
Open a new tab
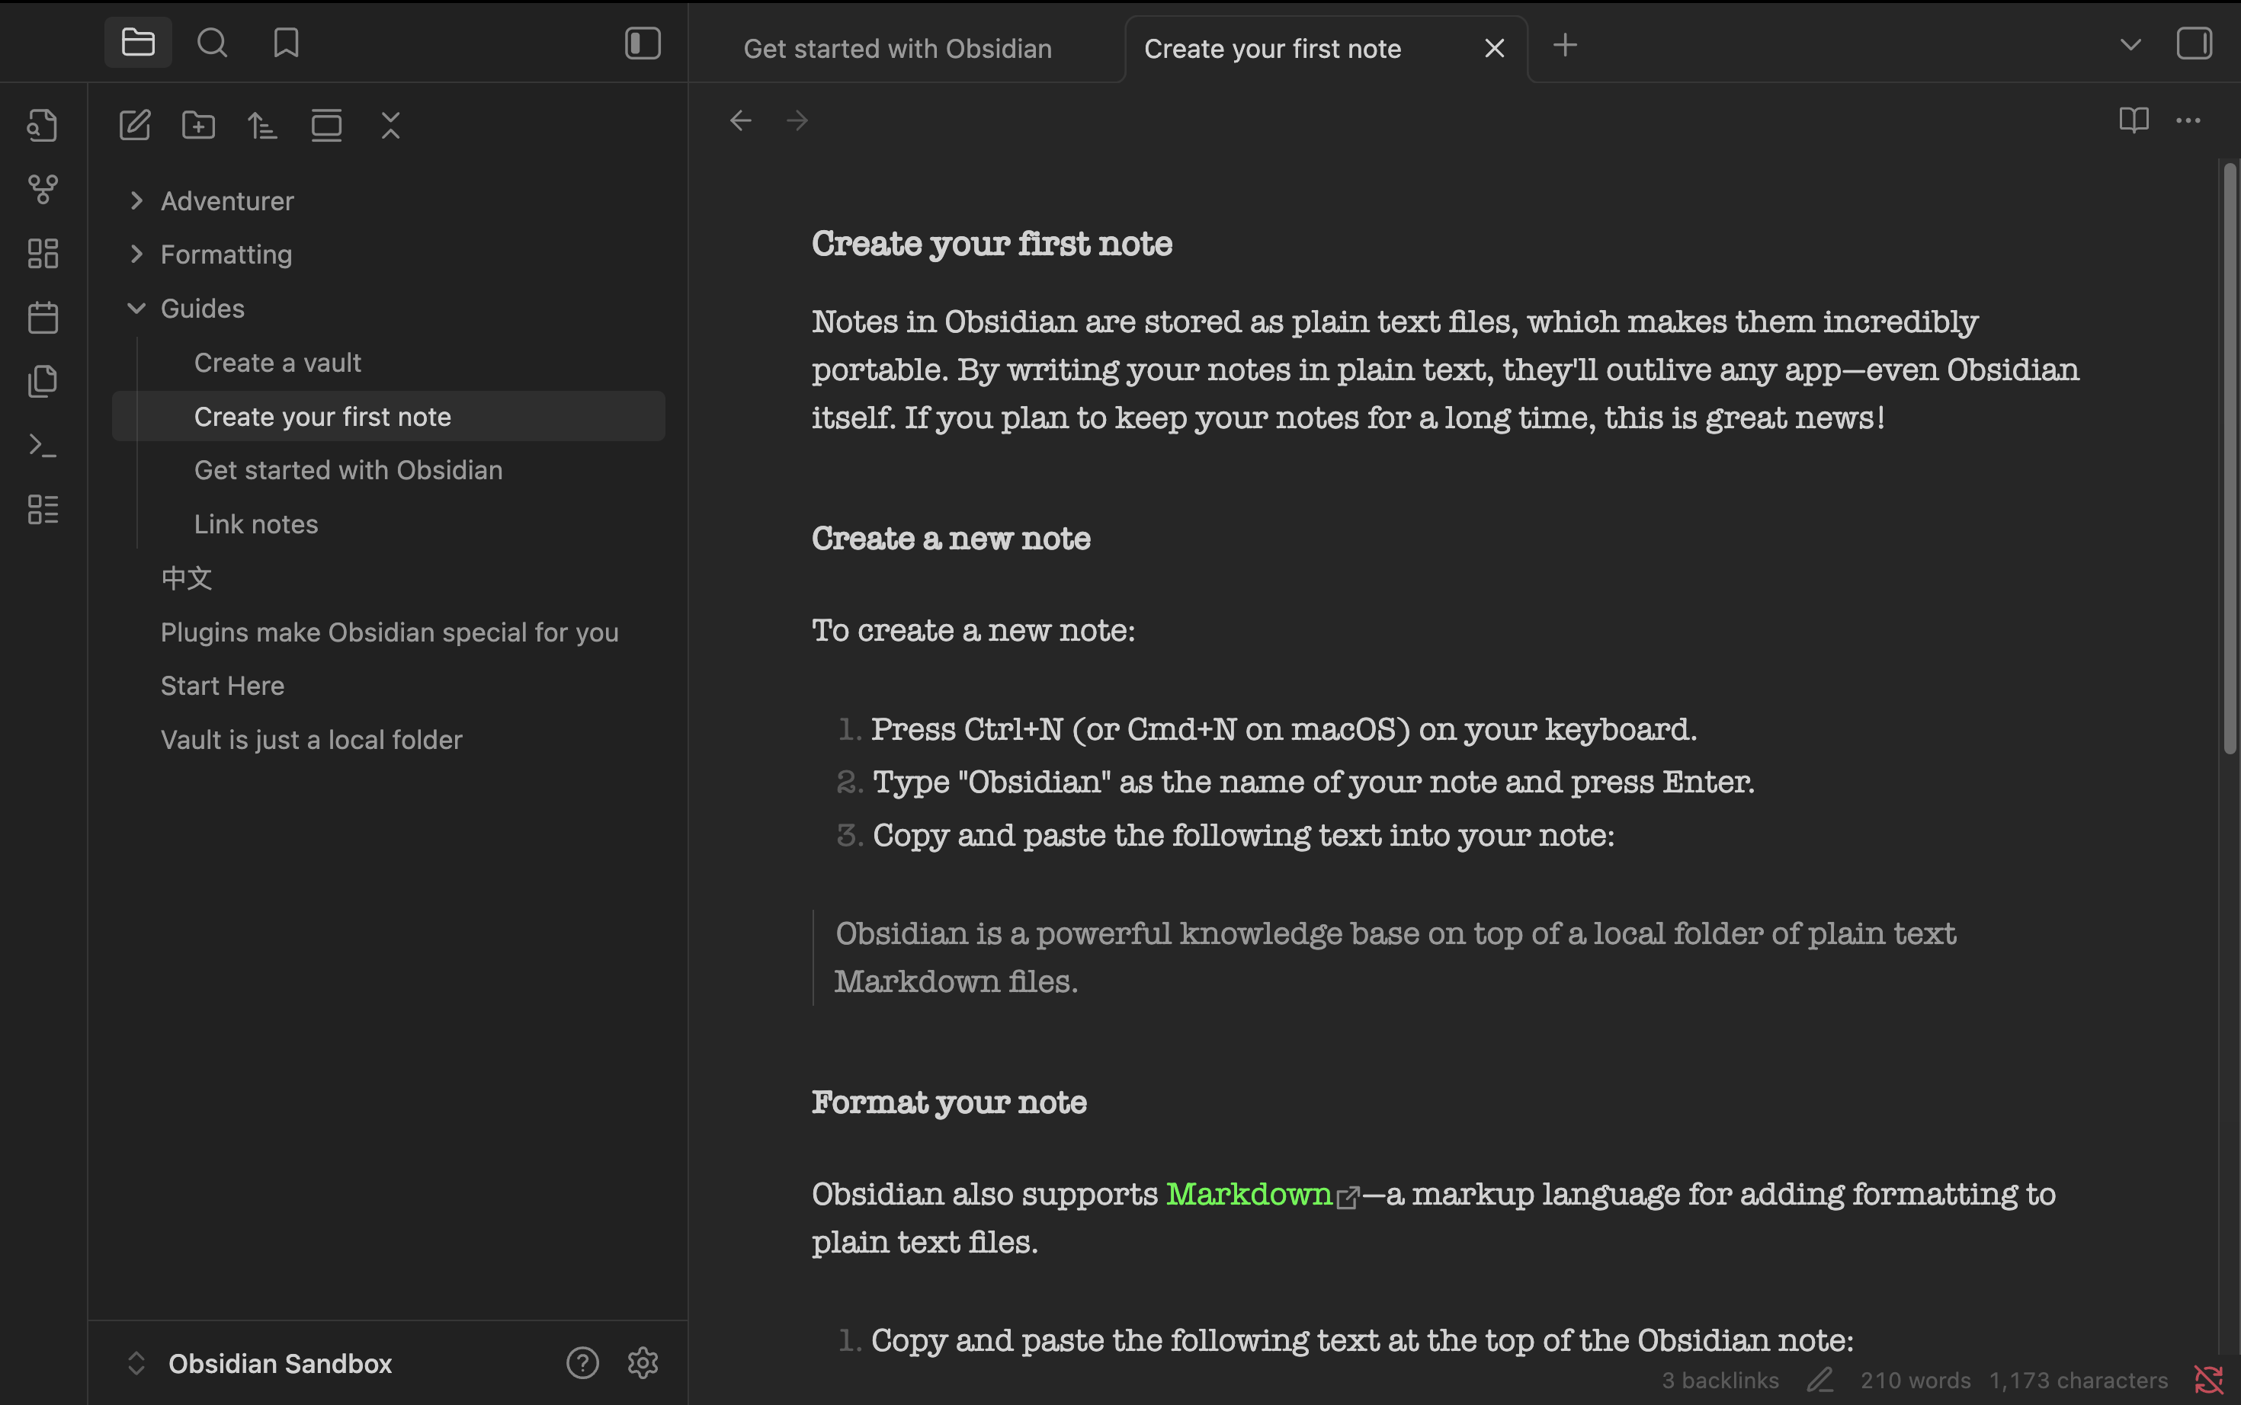[x=1565, y=45]
